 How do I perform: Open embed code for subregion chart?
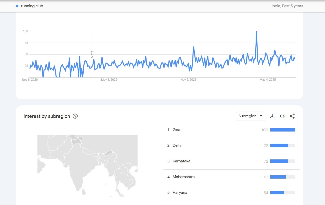coord(282,116)
